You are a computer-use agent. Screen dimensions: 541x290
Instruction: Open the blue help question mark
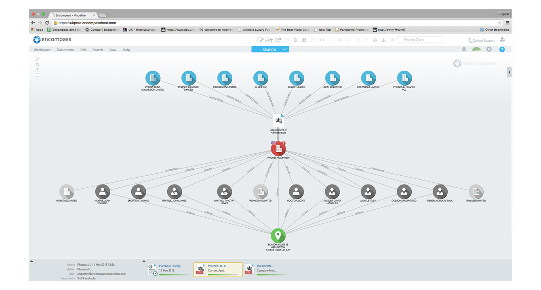point(502,49)
